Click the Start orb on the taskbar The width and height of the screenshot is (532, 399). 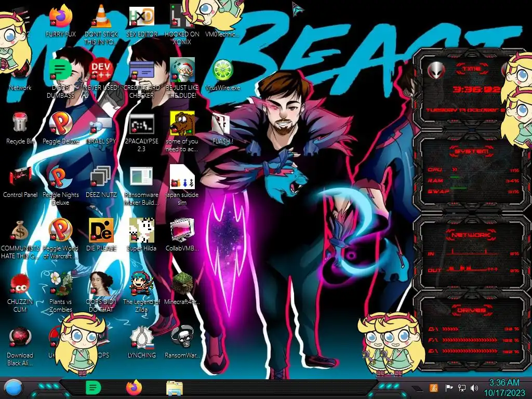(x=14, y=389)
